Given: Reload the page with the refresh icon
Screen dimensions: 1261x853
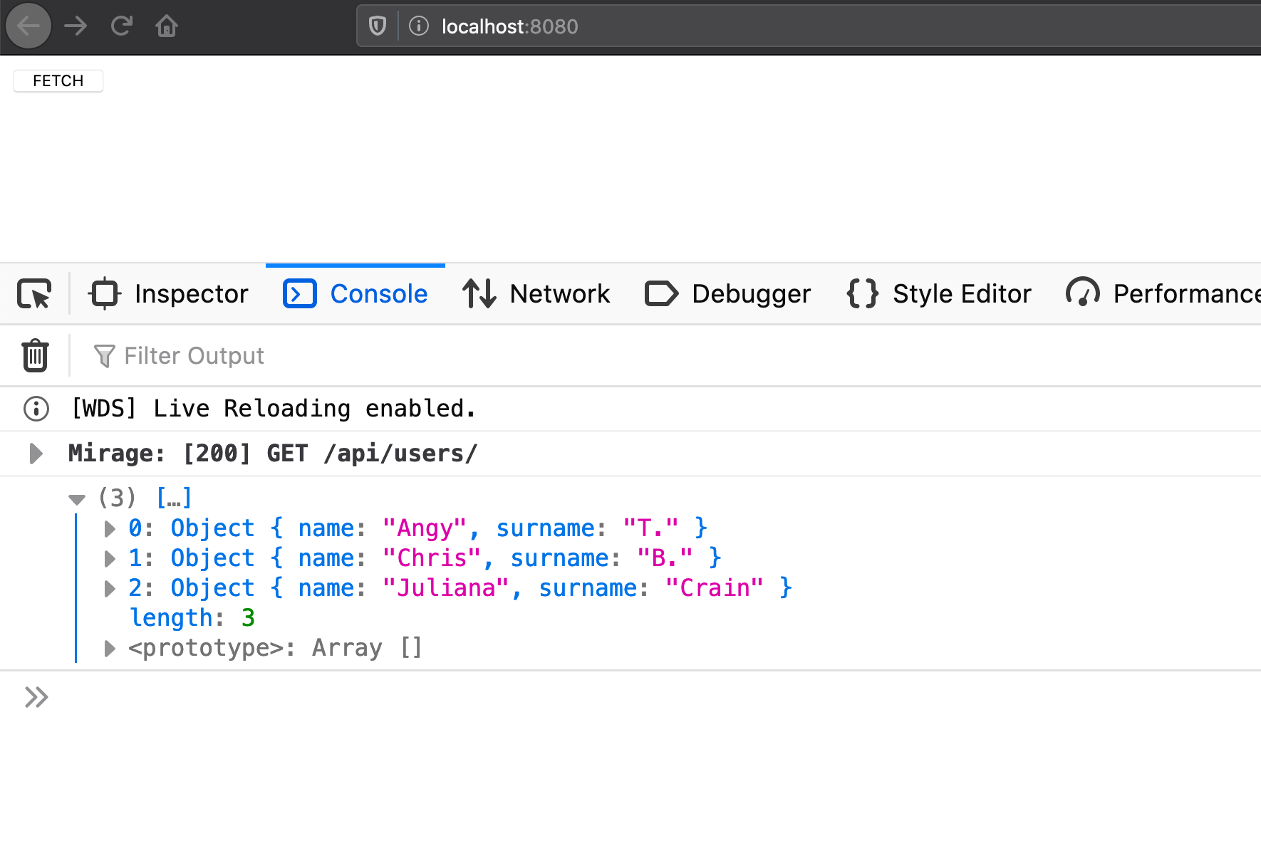Looking at the screenshot, I should (x=122, y=26).
